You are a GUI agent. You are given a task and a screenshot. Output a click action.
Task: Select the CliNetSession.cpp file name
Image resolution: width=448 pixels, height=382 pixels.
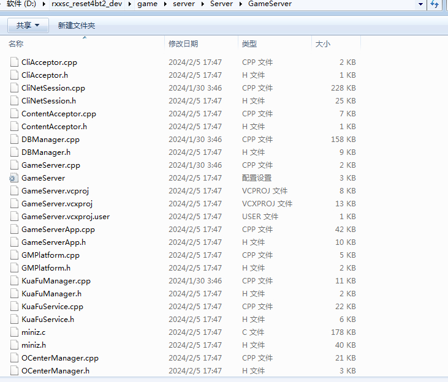pos(53,88)
